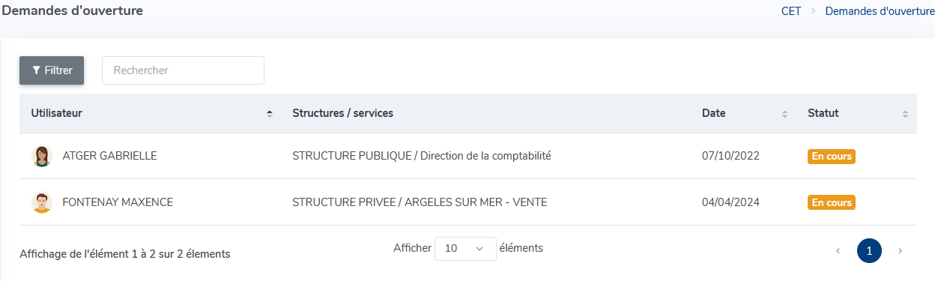The width and height of the screenshot is (935, 281).
Task: Sort by the Date column arrows
Action: tap(784, 114)
